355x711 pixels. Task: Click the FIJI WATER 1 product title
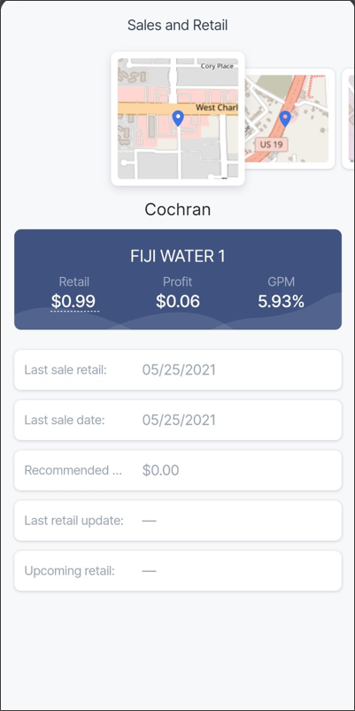[178, 256]
